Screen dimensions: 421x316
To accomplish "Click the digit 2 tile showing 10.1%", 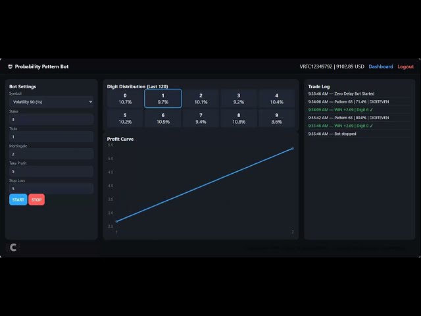I will coord(201,99).
